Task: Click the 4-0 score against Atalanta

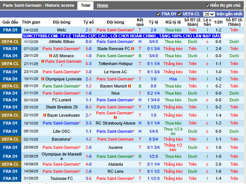Action: (89, 164)
